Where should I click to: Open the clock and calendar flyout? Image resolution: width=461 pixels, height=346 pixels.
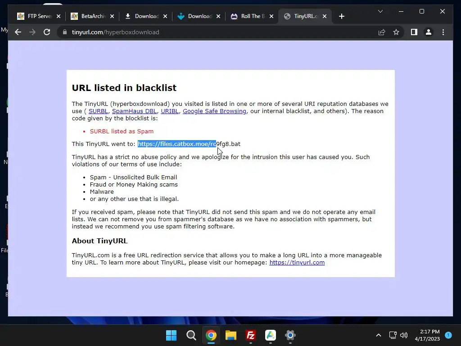click(x=427, y=335)
